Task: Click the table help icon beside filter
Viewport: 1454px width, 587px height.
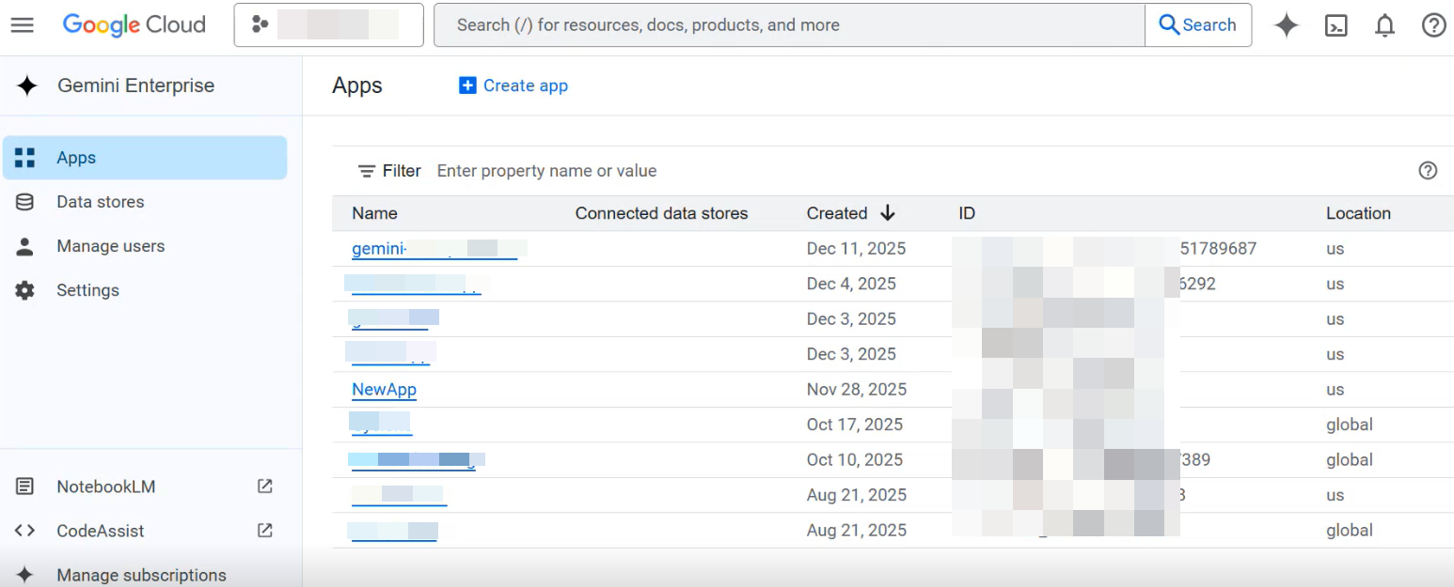Action: click(1427, 170)
